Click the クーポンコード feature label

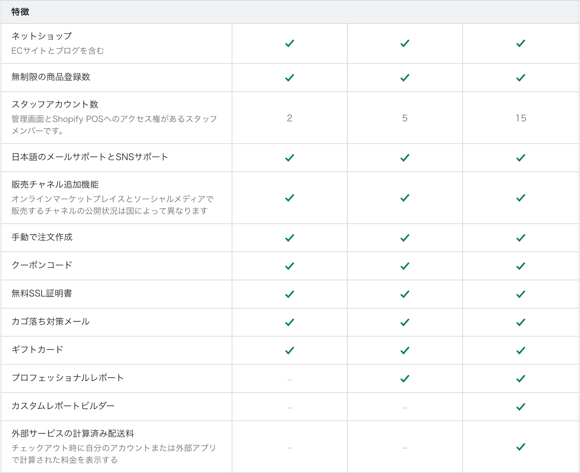(42, 265)
